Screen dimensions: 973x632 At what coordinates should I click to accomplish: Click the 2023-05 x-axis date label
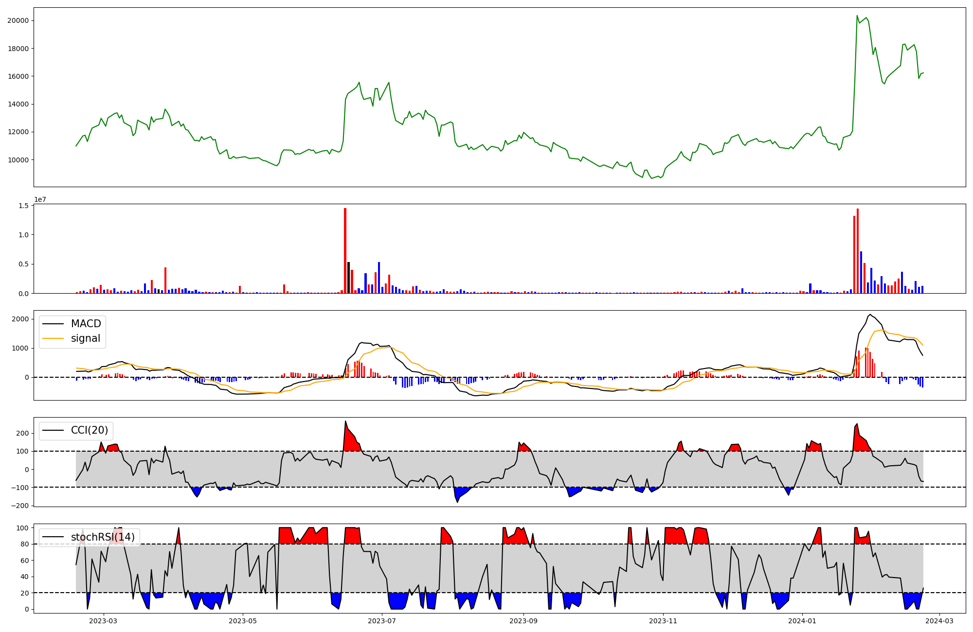pos(243,621)
